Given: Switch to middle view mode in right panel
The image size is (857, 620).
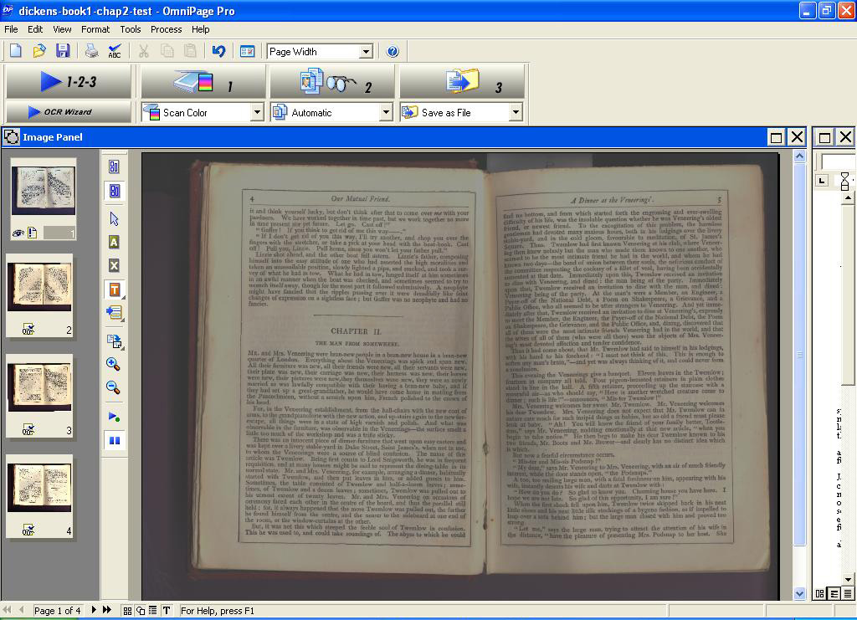Looking at the screenshot, I should pos(834,593).
